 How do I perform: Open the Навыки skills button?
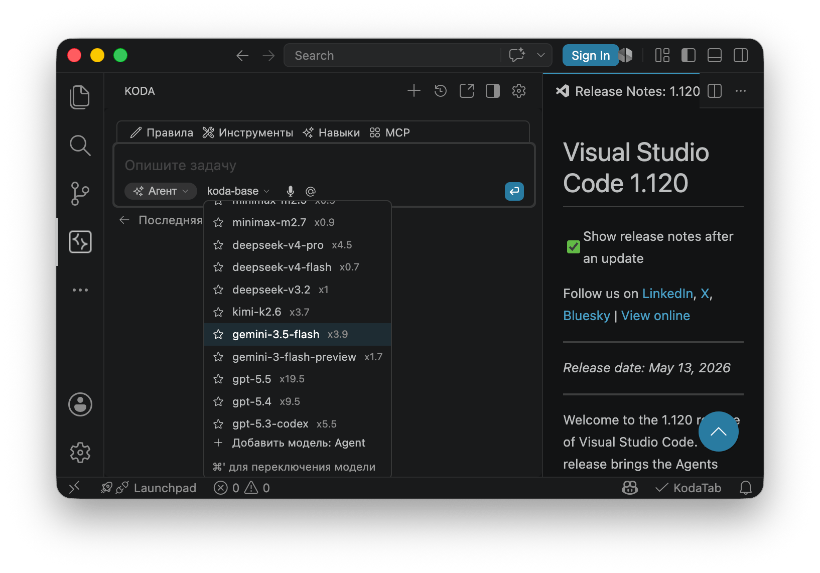[x=331, y=132]
